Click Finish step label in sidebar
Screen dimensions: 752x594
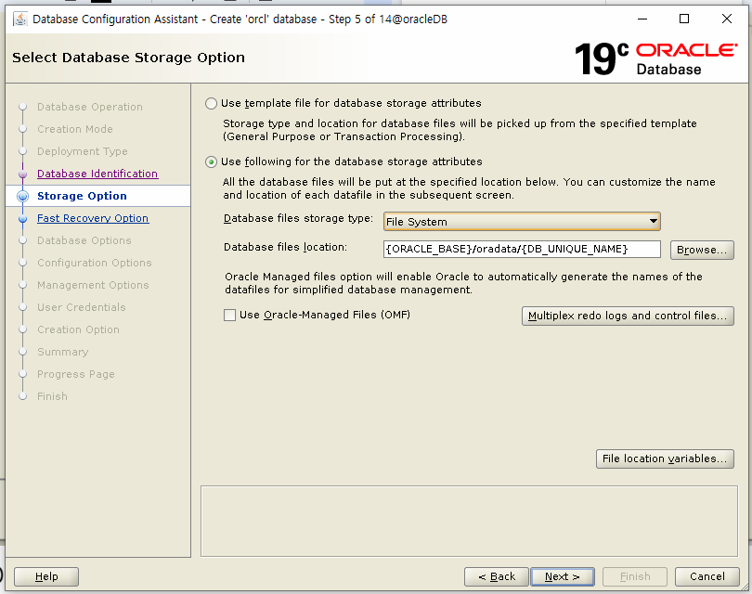52,396
